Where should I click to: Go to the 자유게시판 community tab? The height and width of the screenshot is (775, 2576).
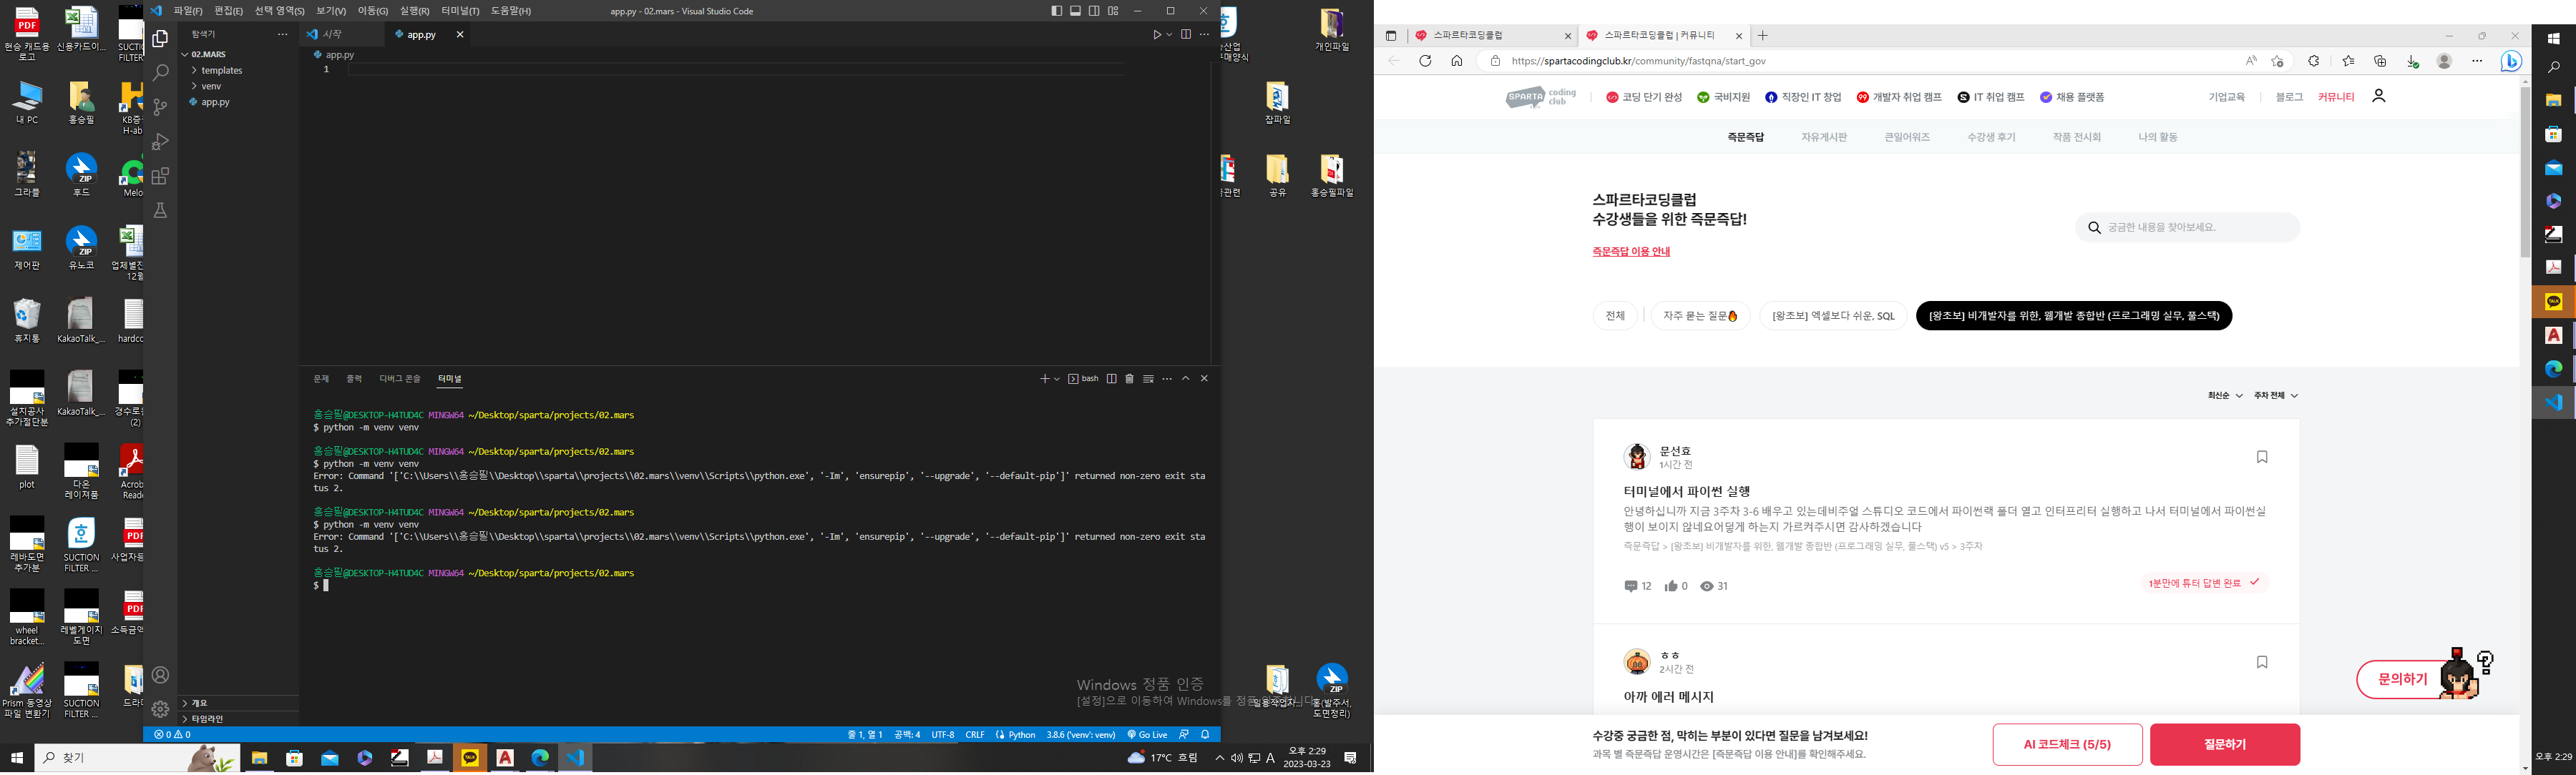tap(1824, 137)
